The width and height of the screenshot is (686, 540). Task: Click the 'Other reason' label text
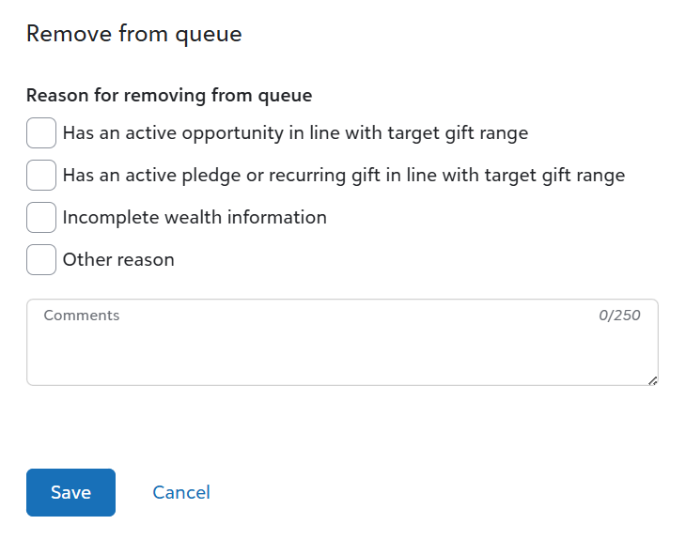(x=118, y=260)
